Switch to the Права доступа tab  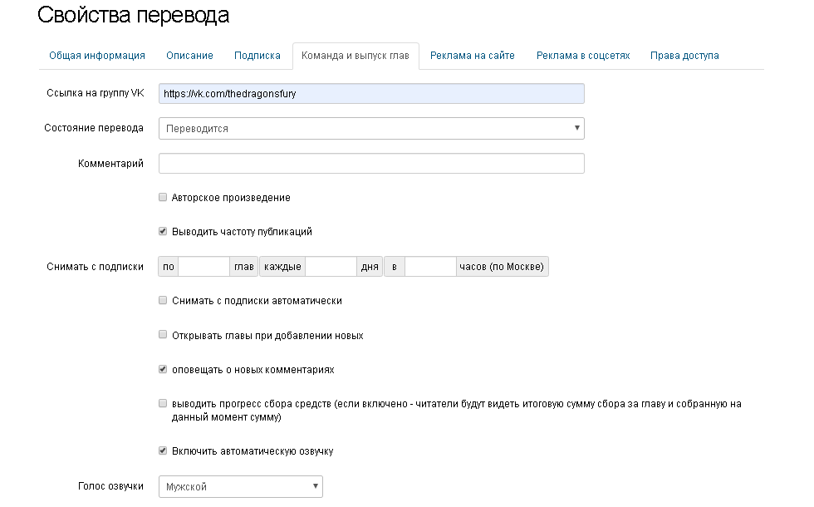coord(684,56)
